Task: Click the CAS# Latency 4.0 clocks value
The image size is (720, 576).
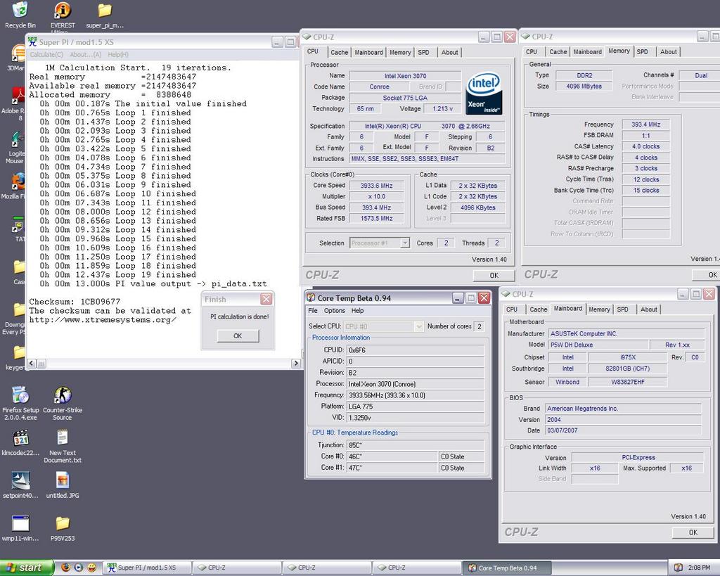Action: pyautogui.click(x=645, y=146)
